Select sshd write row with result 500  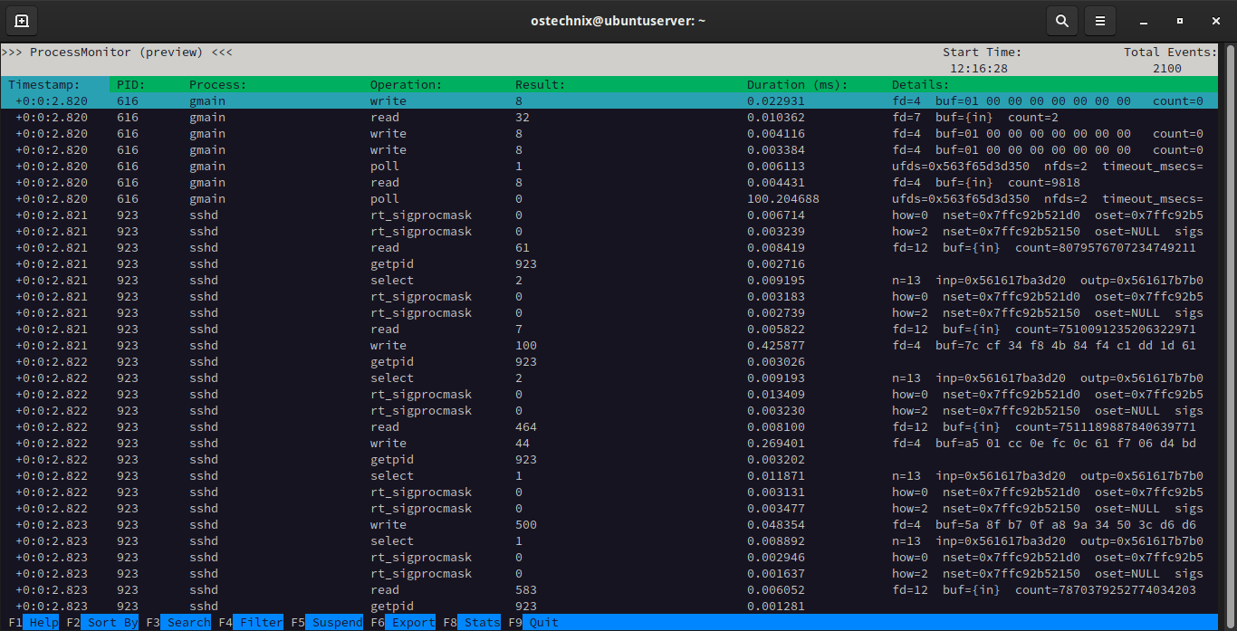coord(388,524)
